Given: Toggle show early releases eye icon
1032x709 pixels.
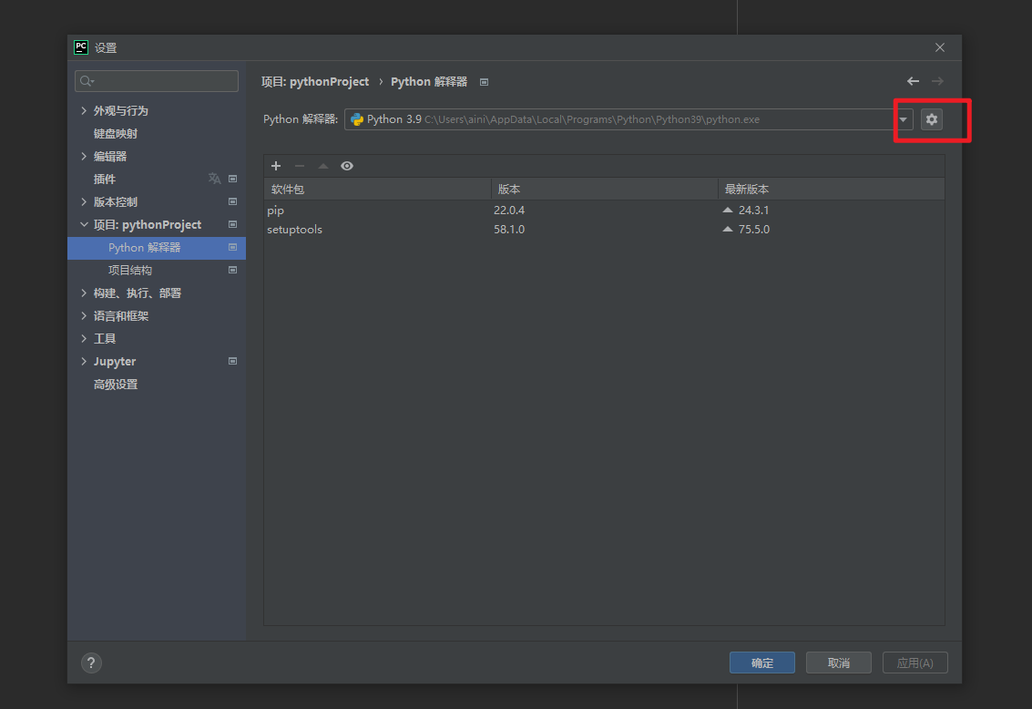Looking at the screenshot, I should pyautogui.click(x=347, y=166).
